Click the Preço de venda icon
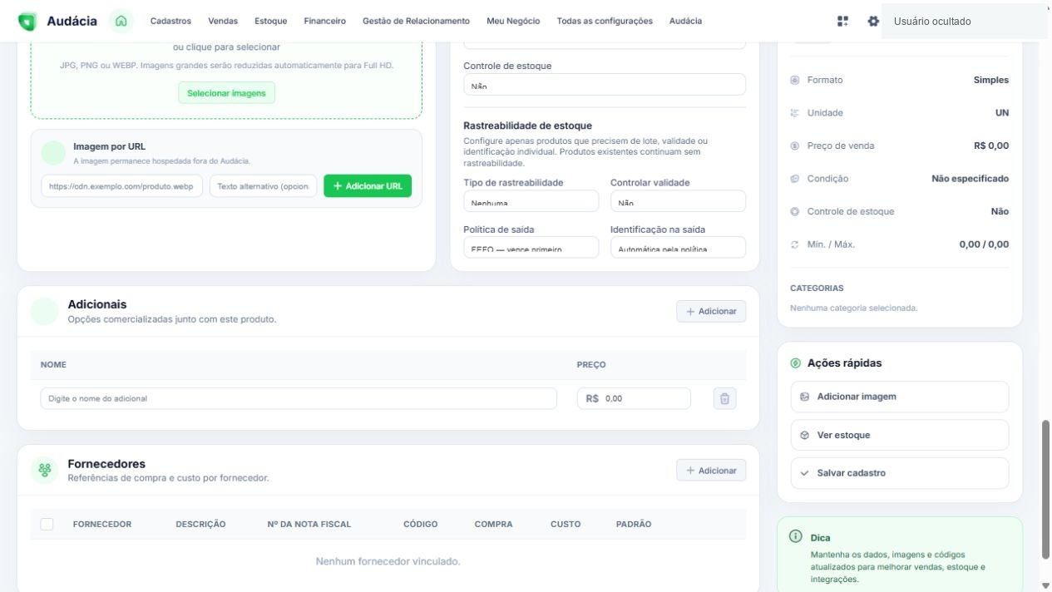This screenshot has height=592, width=1052. (794, 146)
